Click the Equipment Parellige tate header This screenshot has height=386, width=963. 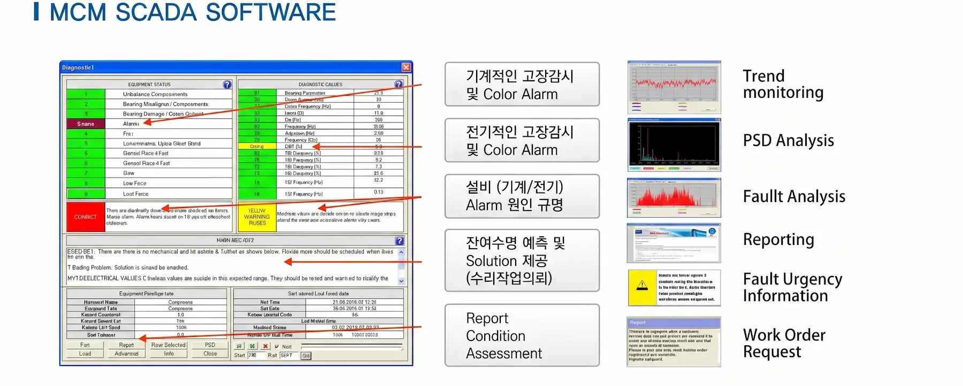coord(147,294)
